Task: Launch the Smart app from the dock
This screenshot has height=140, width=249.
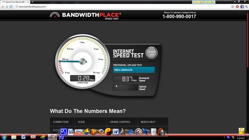Action: coord(78,132)
